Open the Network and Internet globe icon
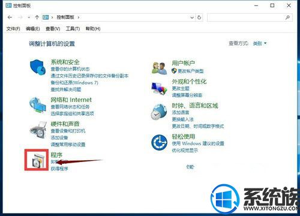Viewport: 300px width, 216px height. [x=38, y=105]
